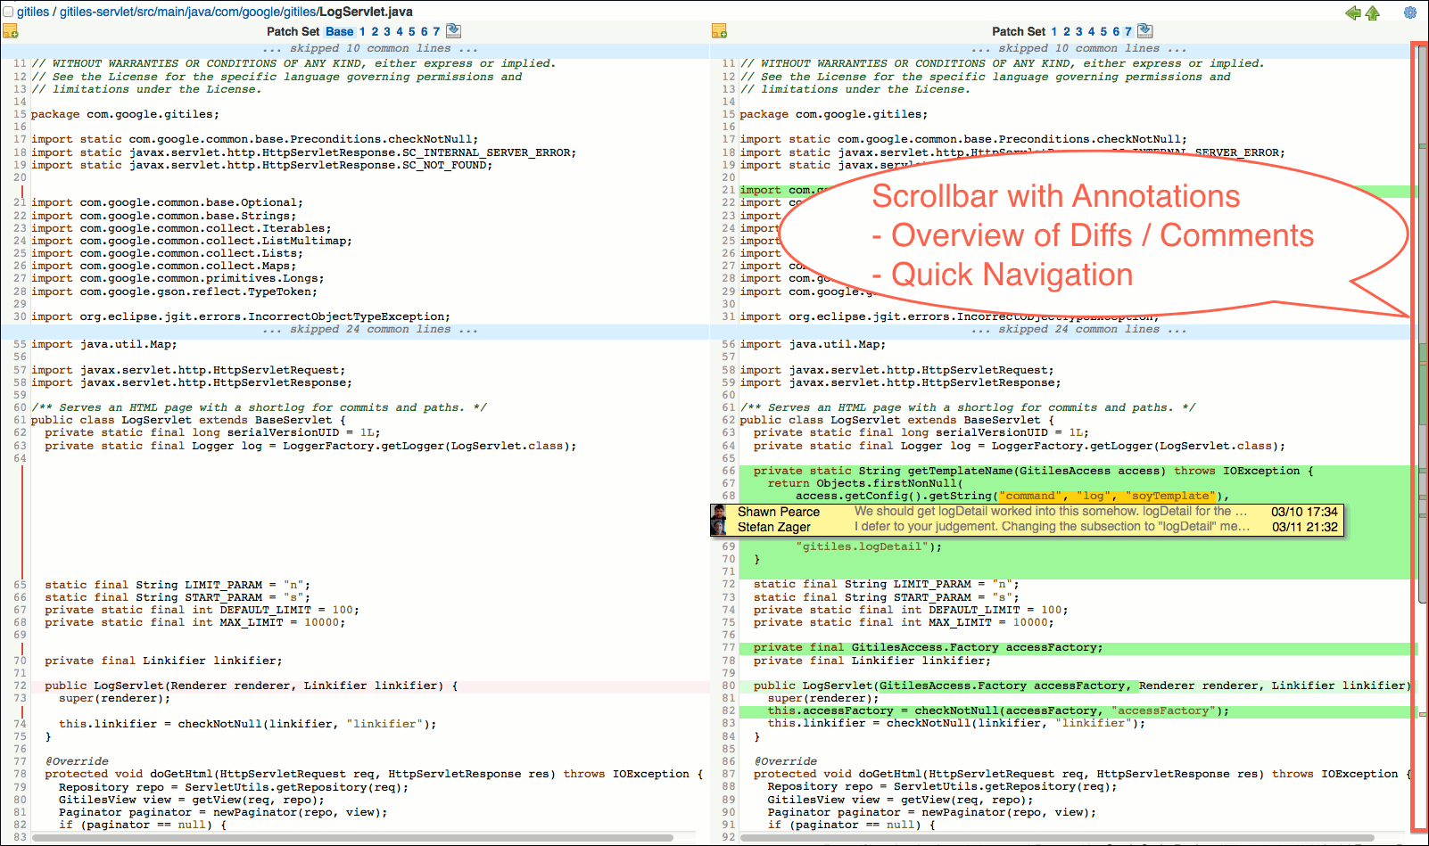The width and height of the screenshot is (1429, 846).
Task: Go up to the change via green up arrow
Action: point(1373,13)
